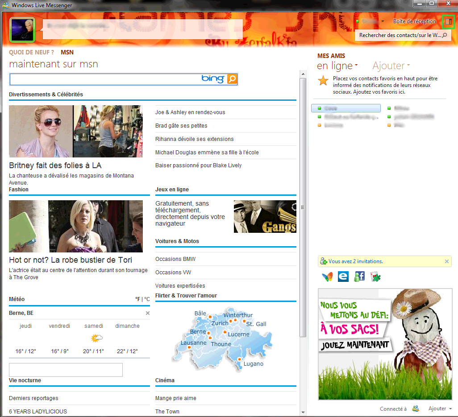458x417 pixels.
Task: Select Lugano on the Switzerland map
Action: point(254,364)
